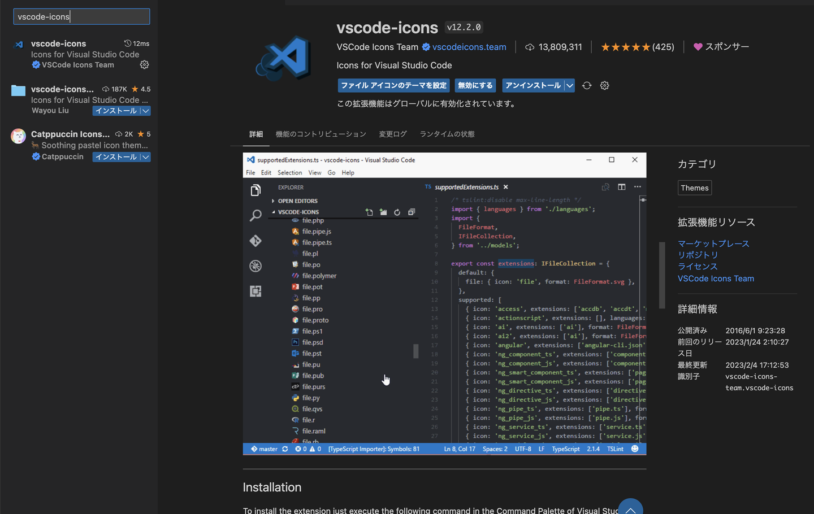Open the ランタイムの状態 tab
Viewport: 814px width, 514px height.
click(x=447, y=134)
